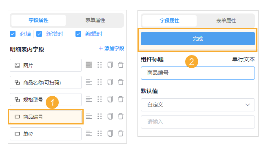Delete the 图片 field

point(121,65)
